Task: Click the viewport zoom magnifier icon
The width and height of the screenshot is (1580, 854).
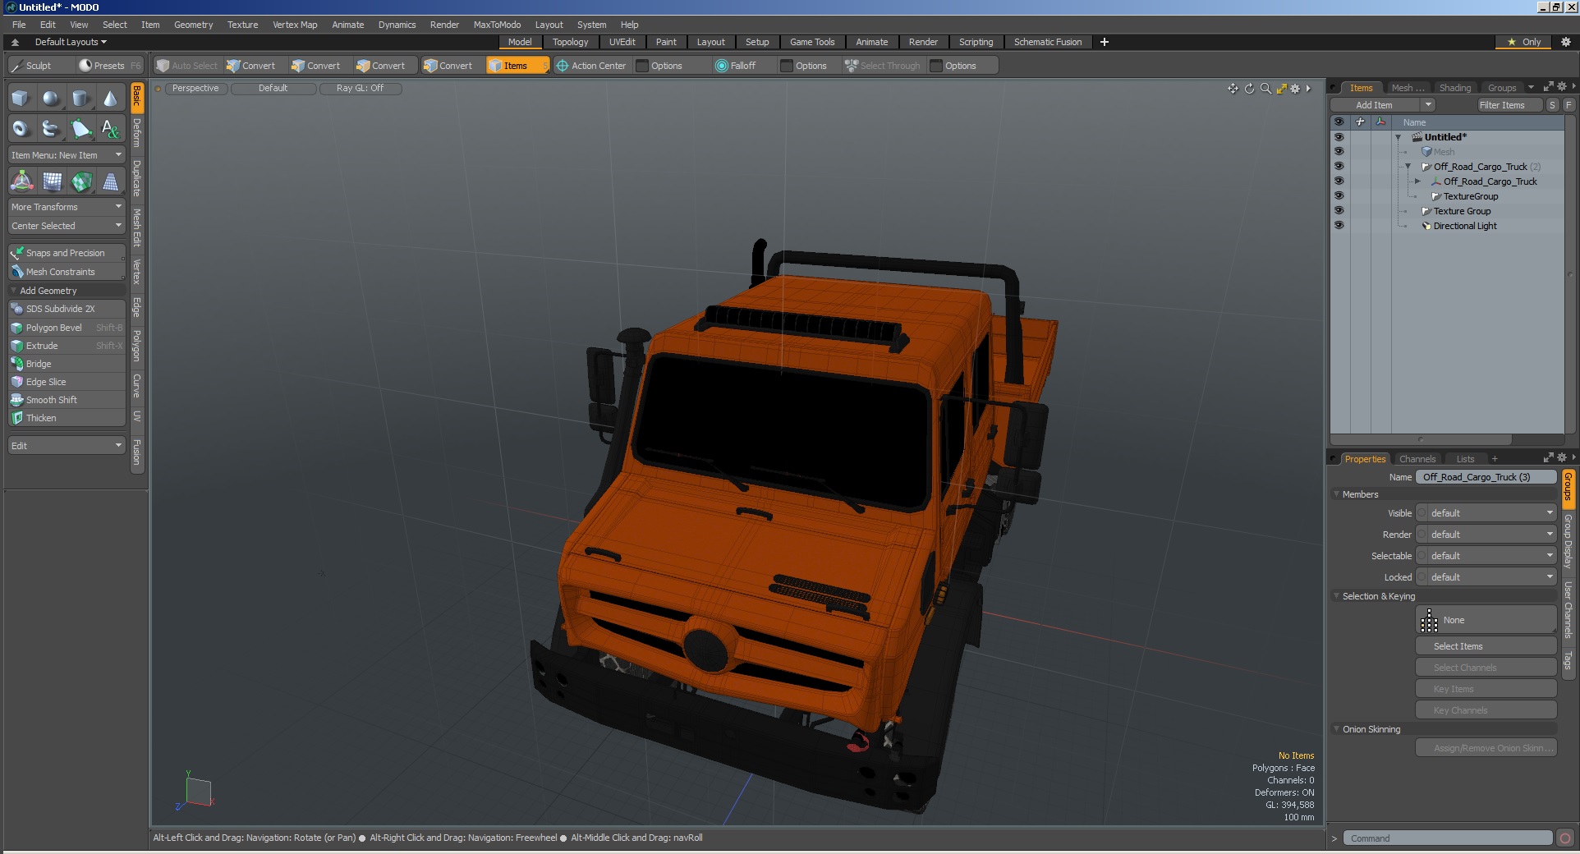Action: pos(1265,89)
